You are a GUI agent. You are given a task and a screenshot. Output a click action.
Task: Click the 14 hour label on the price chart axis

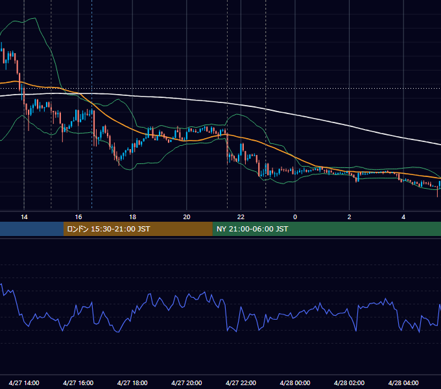pos(24,217)
